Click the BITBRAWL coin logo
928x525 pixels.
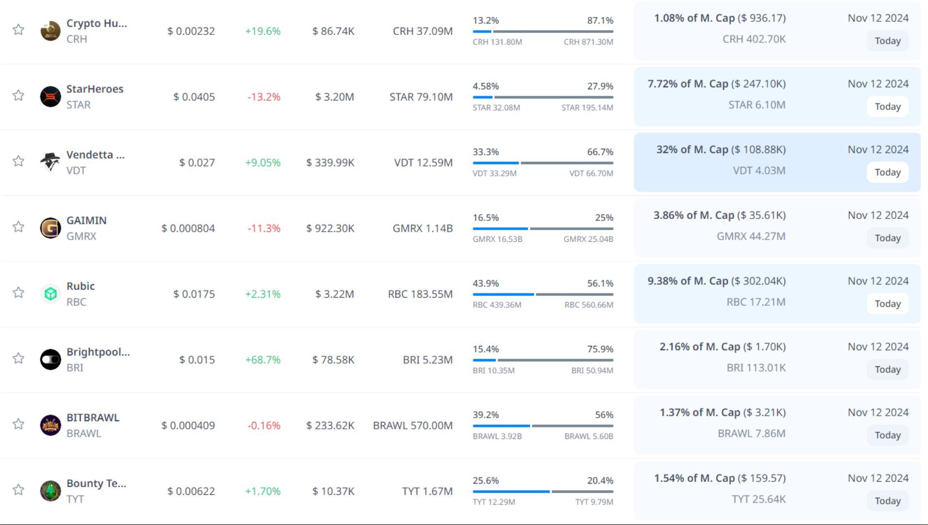[50, 425]
